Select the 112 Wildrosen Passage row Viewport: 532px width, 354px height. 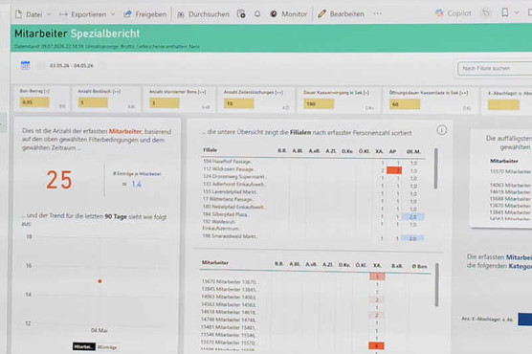[x=312, y=169]
